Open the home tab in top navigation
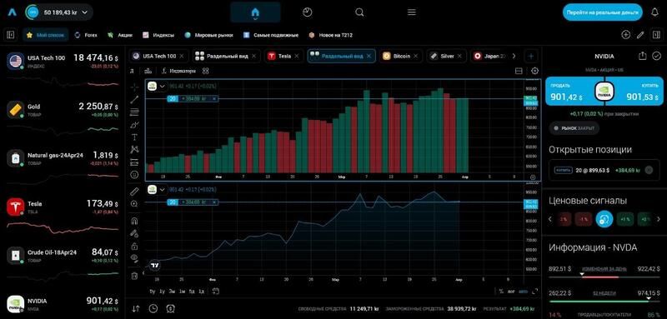Screen dimensions: 667x319 coord(255,12)
